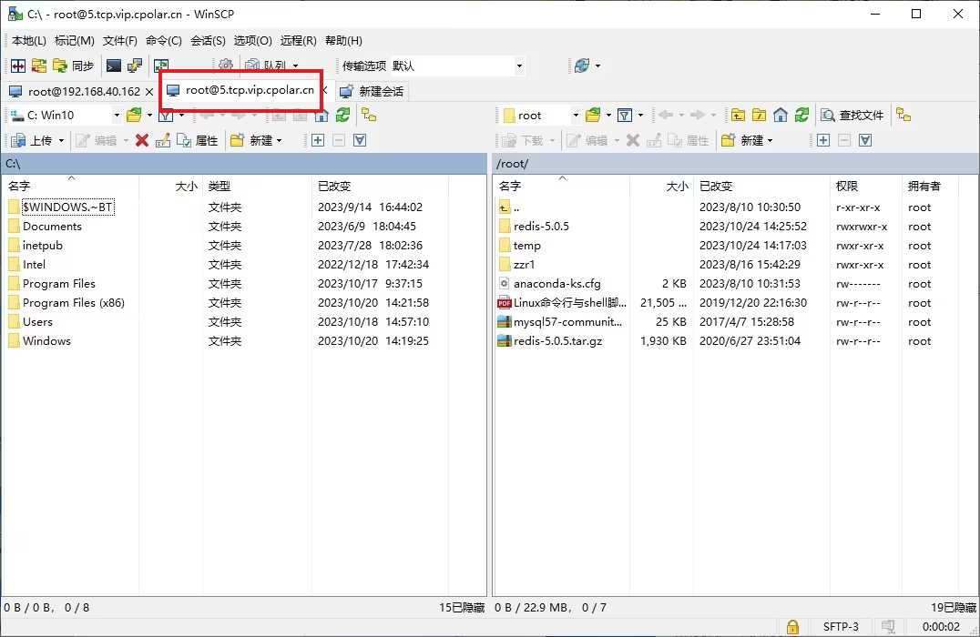The image size is (980, 637).
Task: Open the 命令(C) menu
Action: click(x=164, y=41)
